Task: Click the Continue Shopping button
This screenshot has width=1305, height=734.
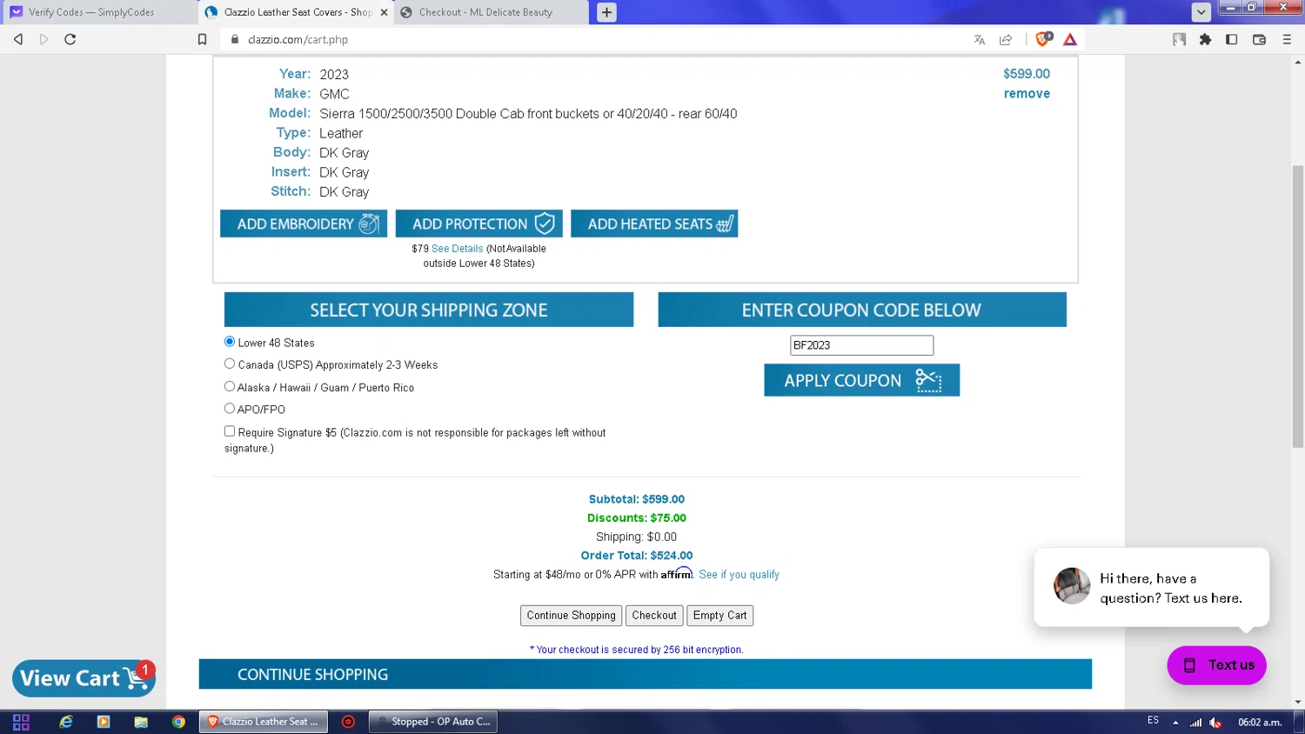Action: 571,616
